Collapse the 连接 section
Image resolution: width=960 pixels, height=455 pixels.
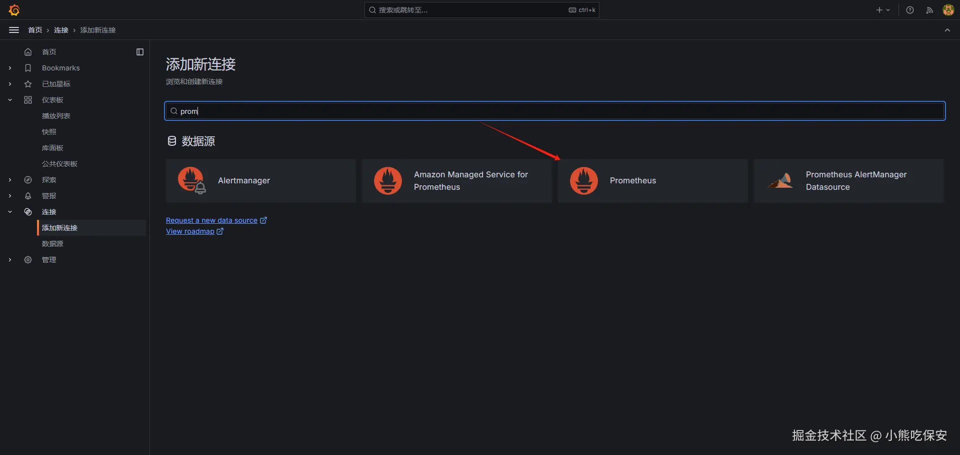10,212
